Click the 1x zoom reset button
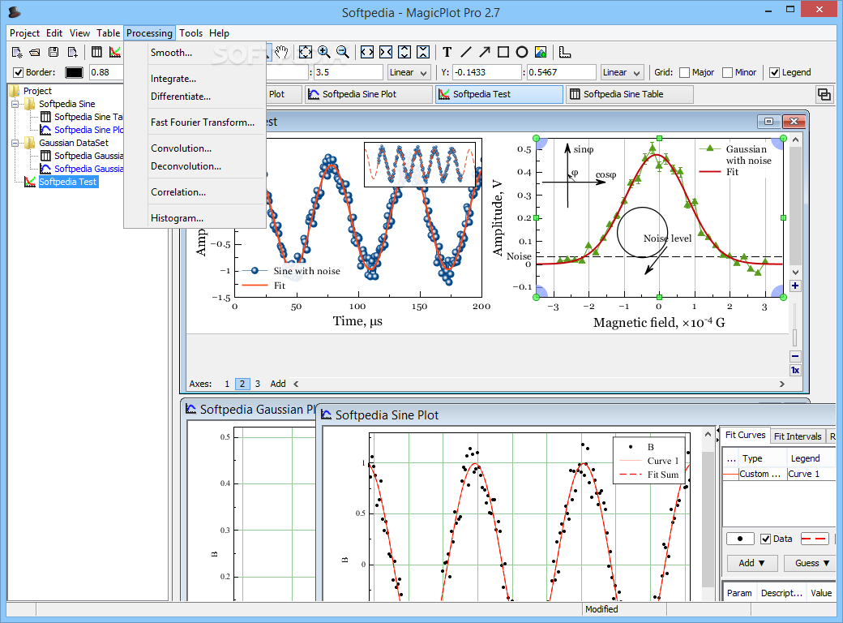Screen dimensions: 843x623 pos(795,370)
